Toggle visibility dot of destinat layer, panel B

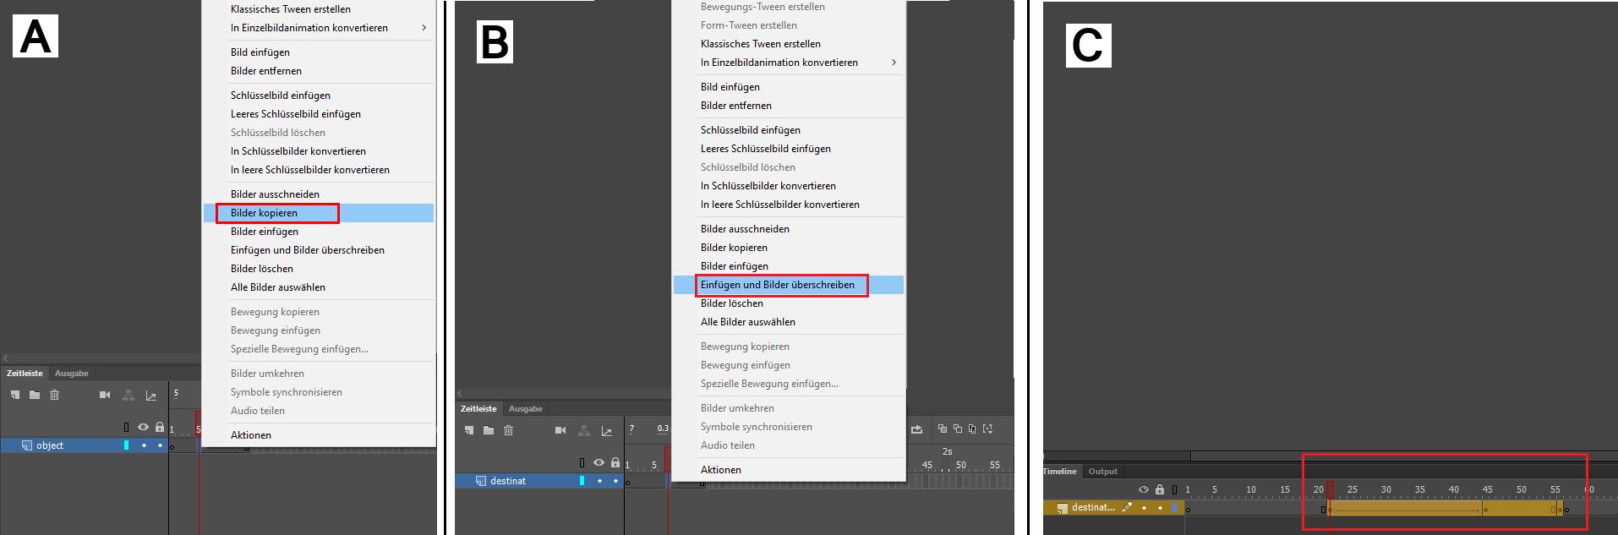point(599,481)
